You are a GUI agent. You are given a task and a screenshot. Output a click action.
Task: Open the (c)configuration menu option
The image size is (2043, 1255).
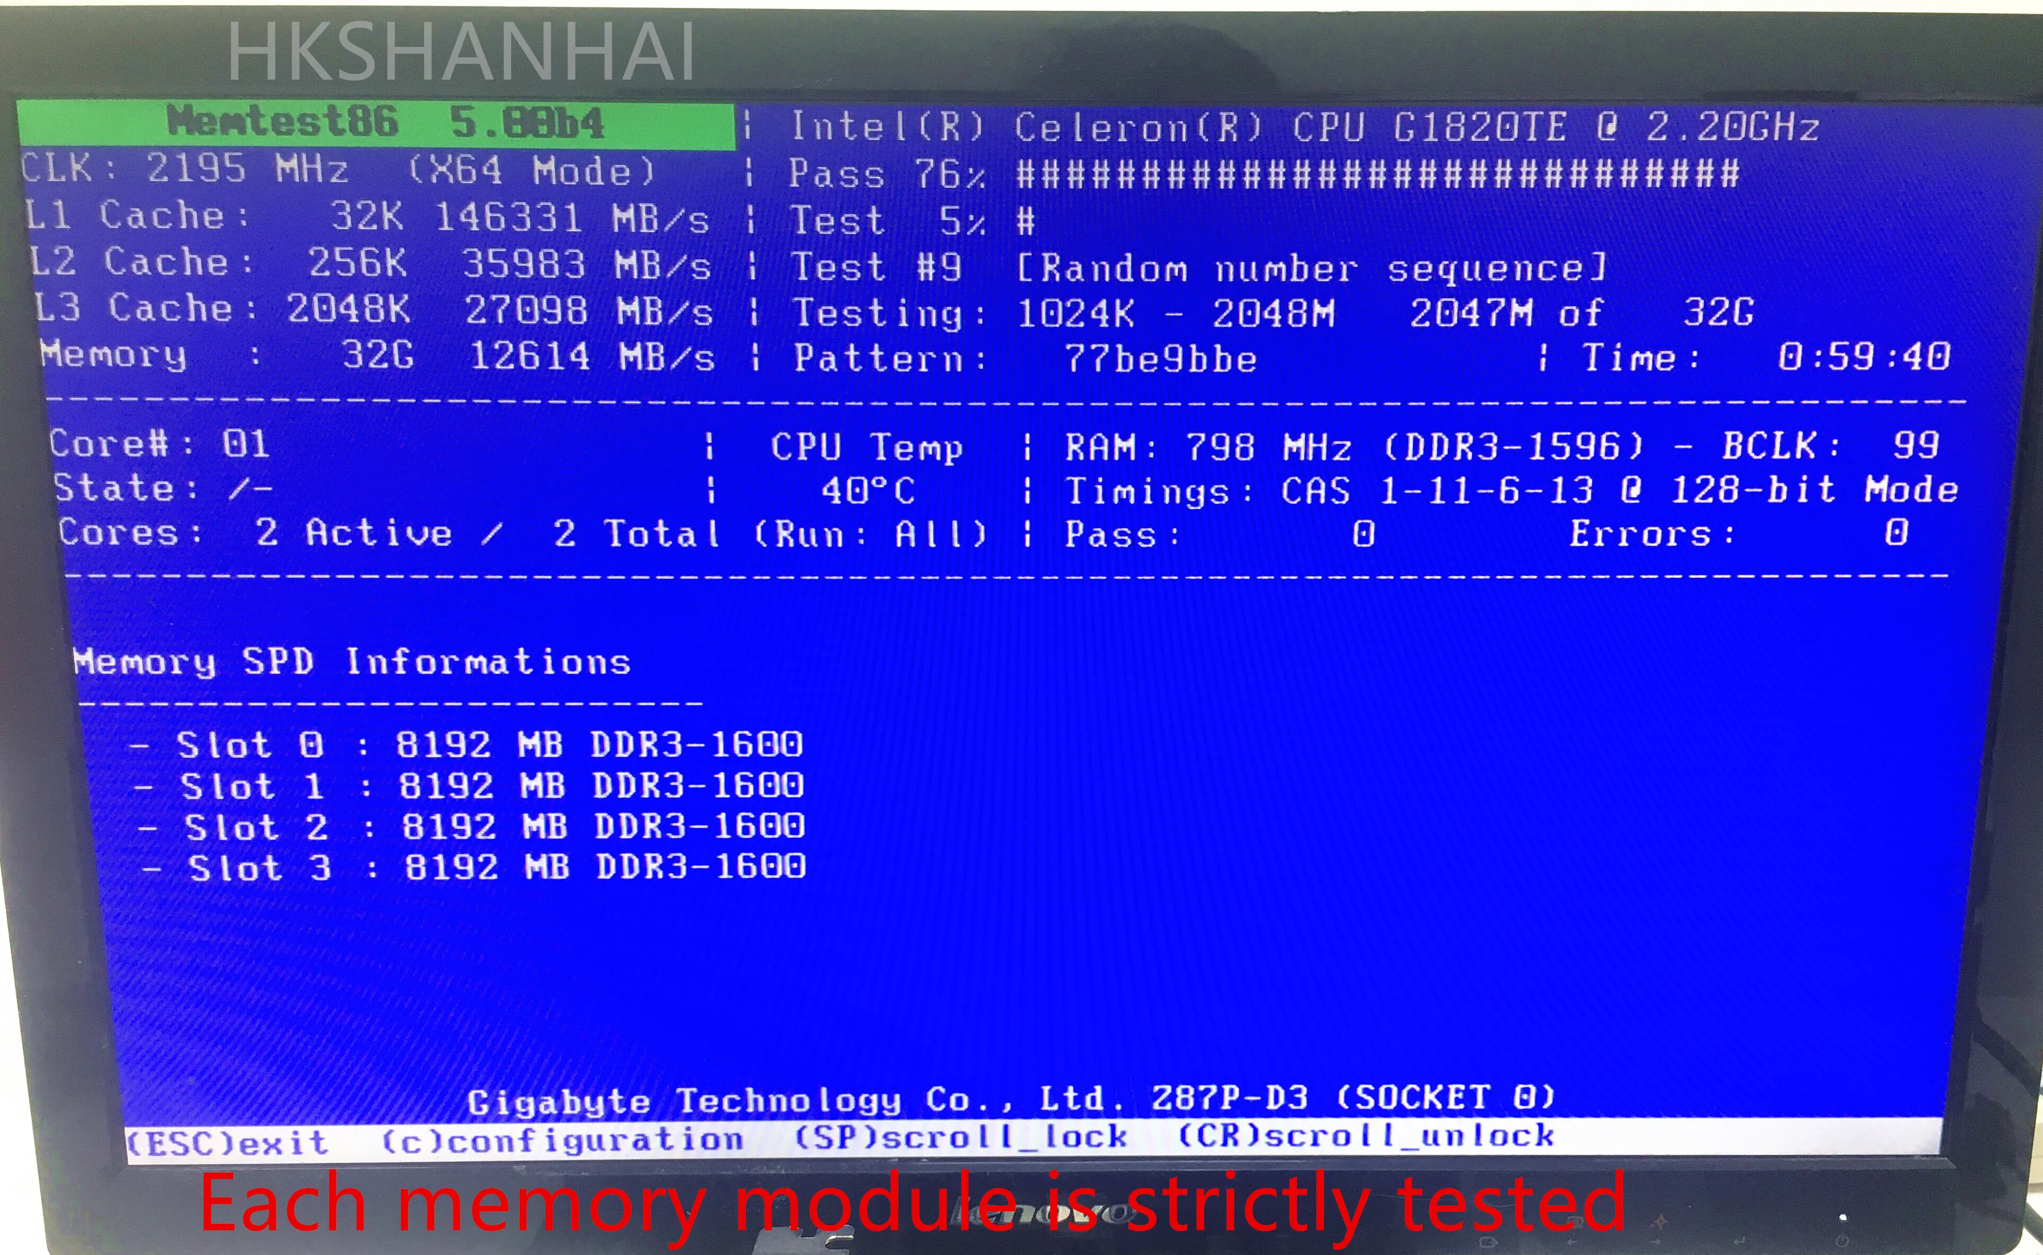point(562,1140)
